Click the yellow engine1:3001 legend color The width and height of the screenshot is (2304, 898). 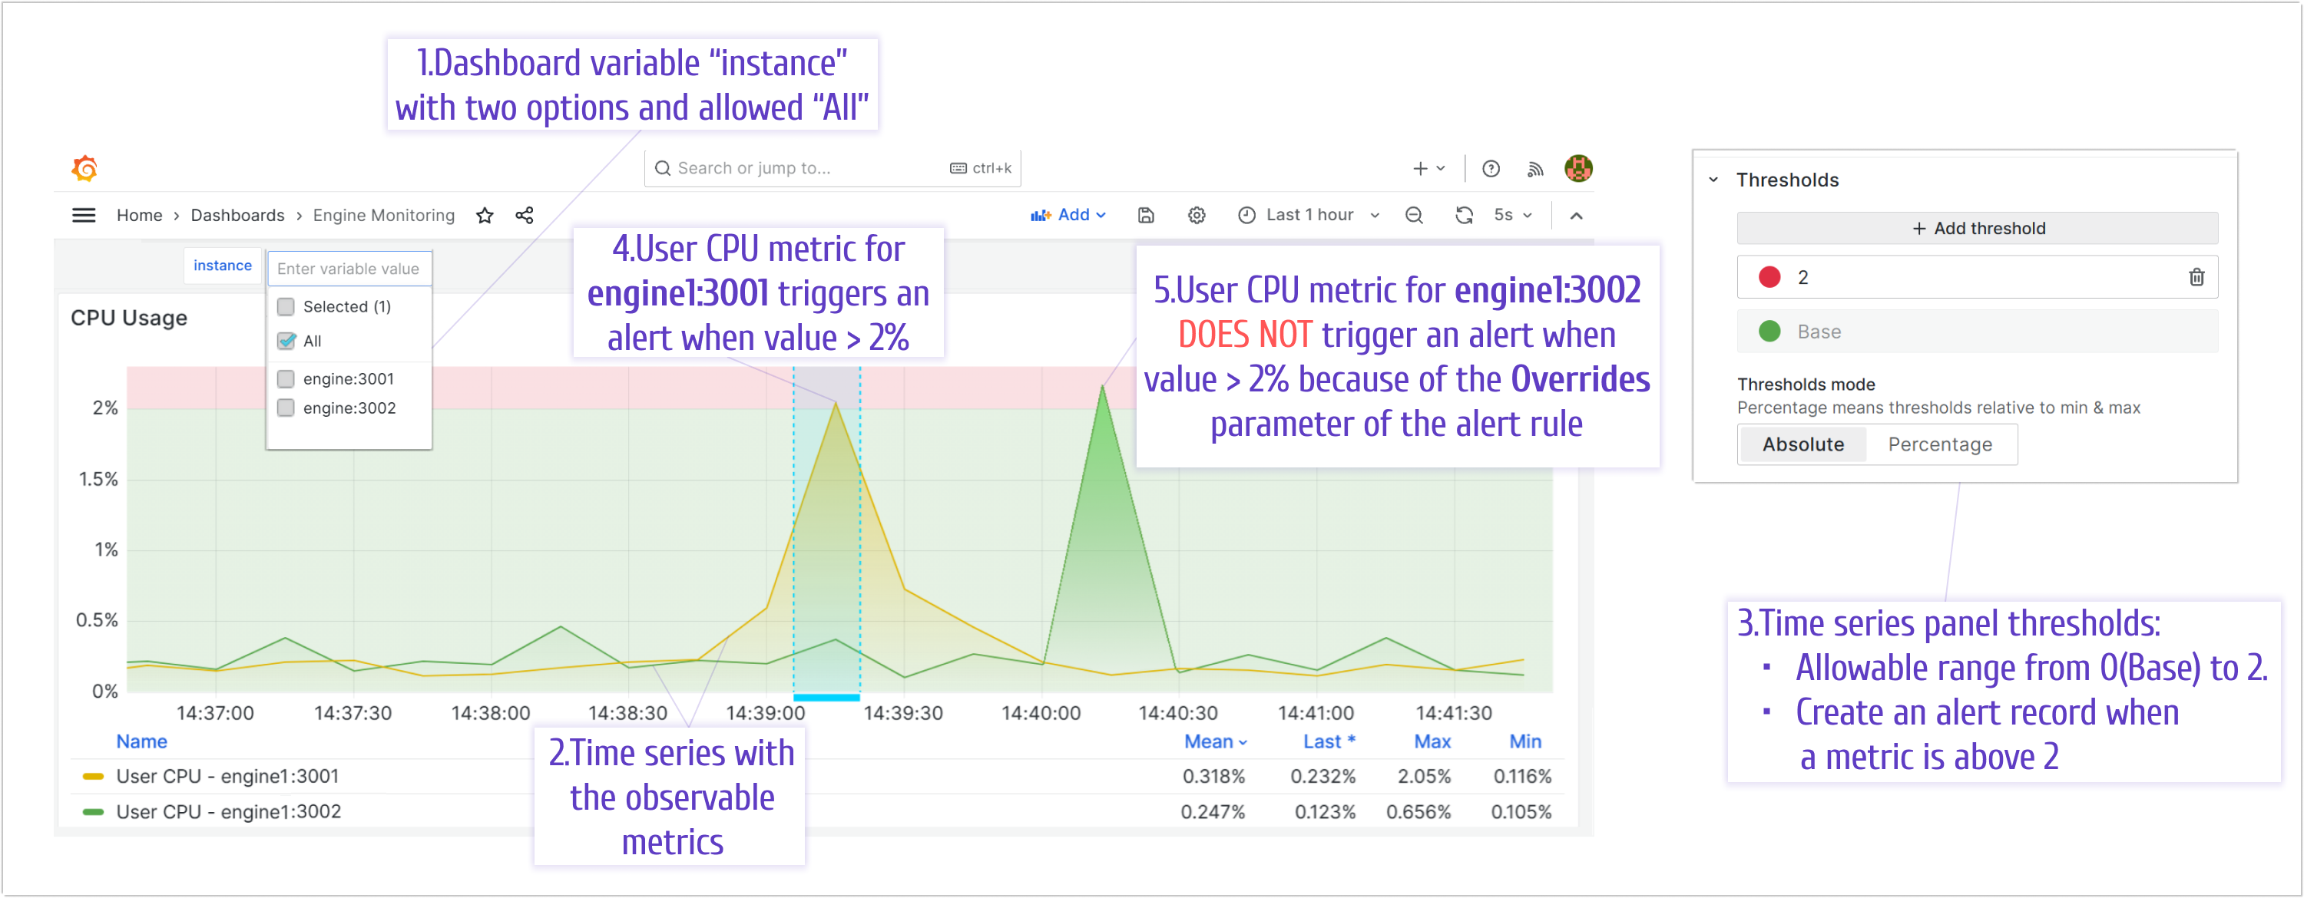(93, 777)
